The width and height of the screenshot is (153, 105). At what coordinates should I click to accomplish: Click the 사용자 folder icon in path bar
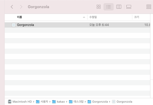tap(38, 102)
